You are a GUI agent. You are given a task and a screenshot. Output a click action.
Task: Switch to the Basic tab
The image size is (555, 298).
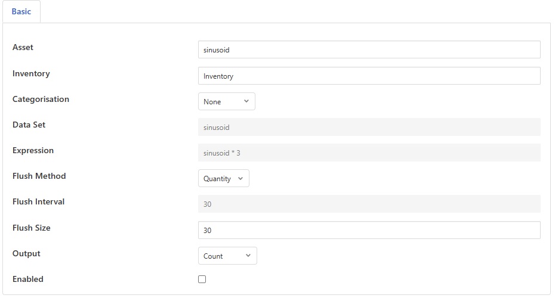coord(21,11)
